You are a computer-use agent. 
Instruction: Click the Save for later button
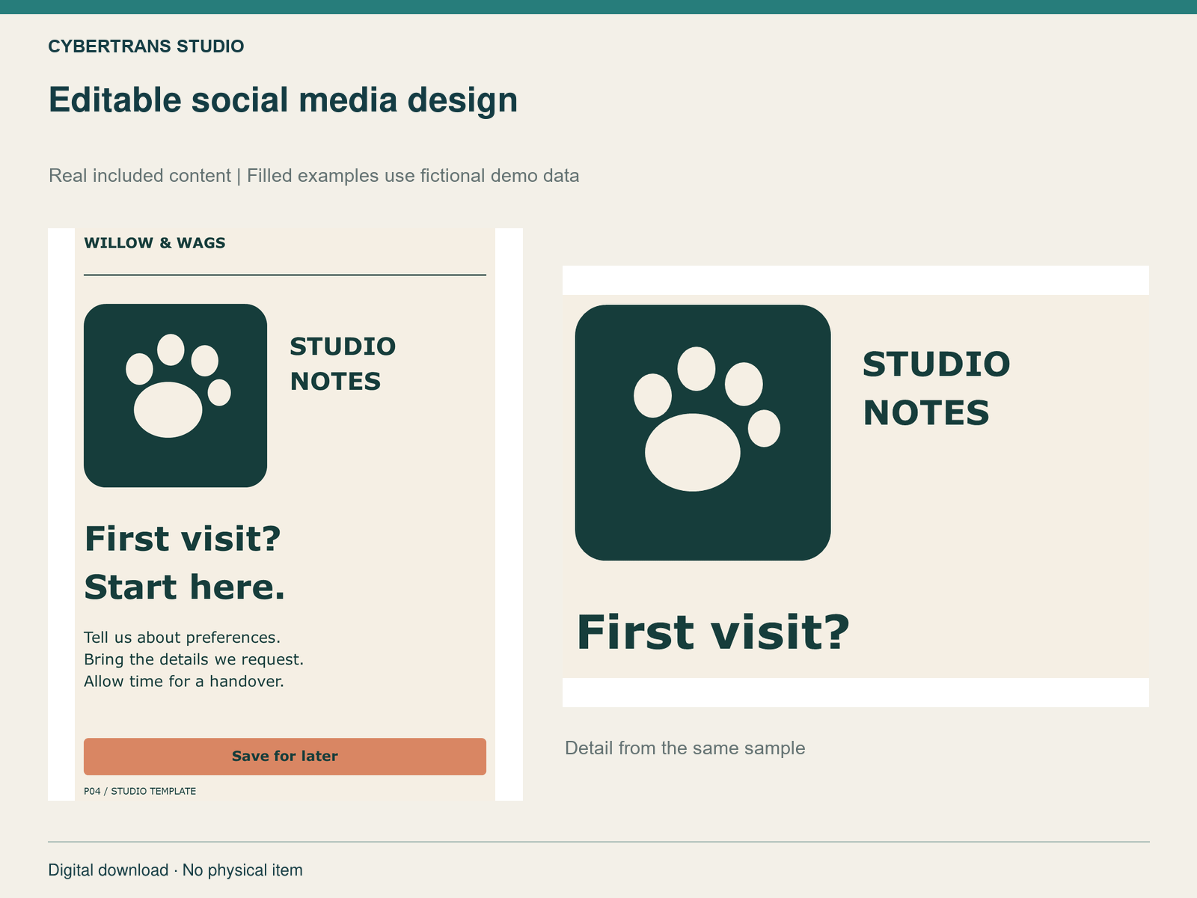point(285,757)
